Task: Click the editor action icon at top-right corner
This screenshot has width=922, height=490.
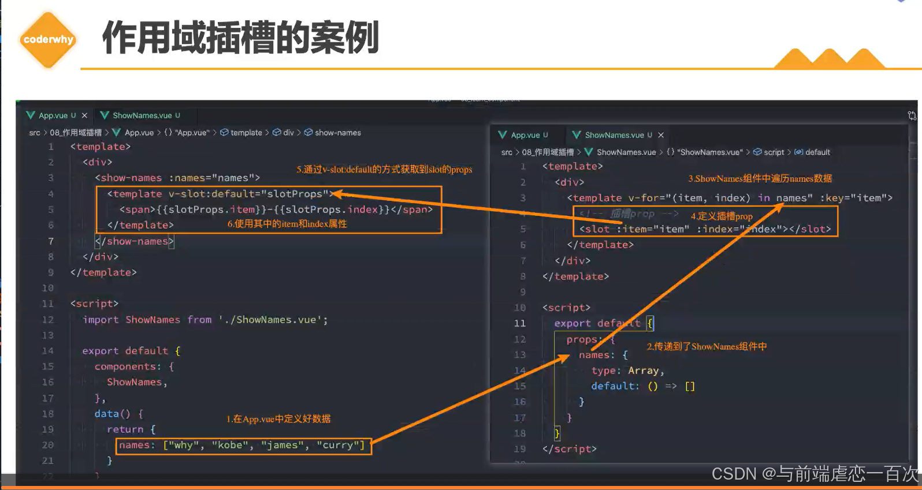Action: 912,115
